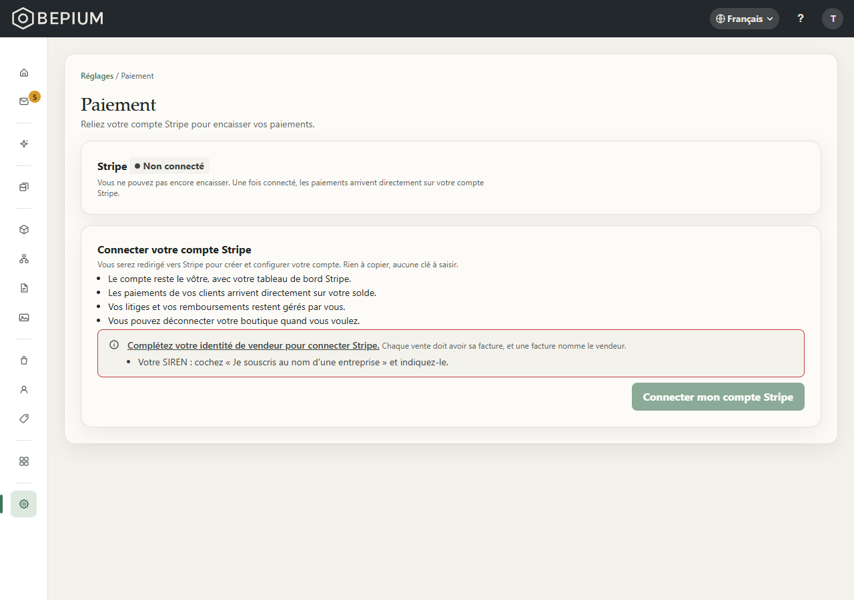The width and height of the screenshot is (854, 600).
Task: Click the info icon in the warning box
Action: pos(114,345)
